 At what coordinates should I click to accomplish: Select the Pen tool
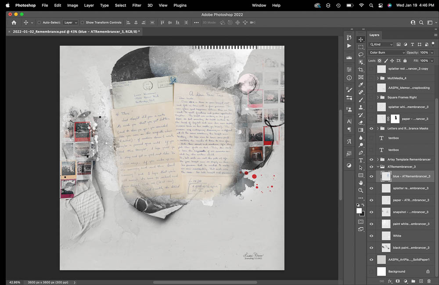pyautogui.click(x=360, y=153)
